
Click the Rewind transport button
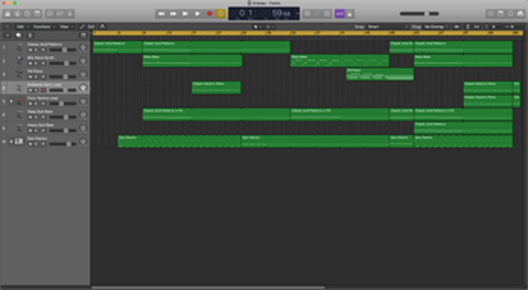click(x=162, y=13)
